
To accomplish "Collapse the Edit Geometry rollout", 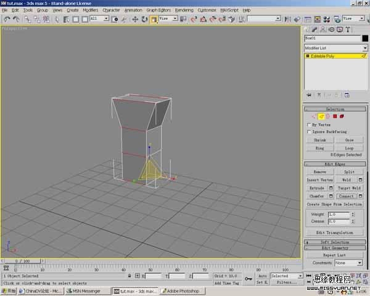I will pyautogui.click(x=335, y=248).
